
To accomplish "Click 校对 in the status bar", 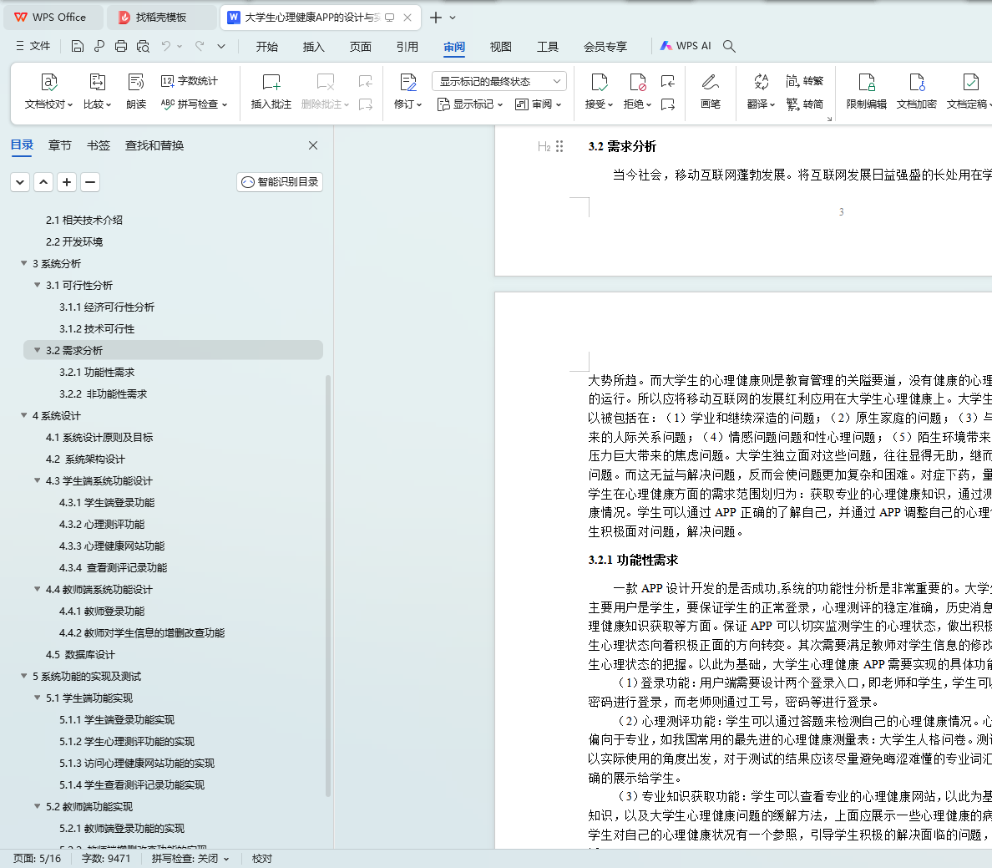I will 262,859.
